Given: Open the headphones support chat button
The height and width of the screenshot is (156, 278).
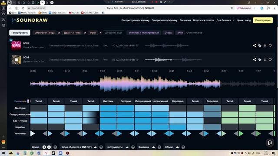Looking at the screenshot, I should click(x=270, y=143).
